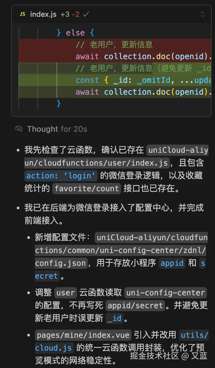Click the favorite/count interface code chip

click(86, 189)
